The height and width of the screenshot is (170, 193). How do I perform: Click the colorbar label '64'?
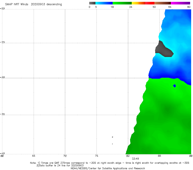point(170,7)
